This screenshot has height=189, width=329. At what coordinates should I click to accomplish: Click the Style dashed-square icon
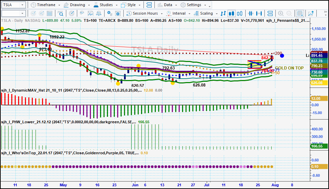124,5
